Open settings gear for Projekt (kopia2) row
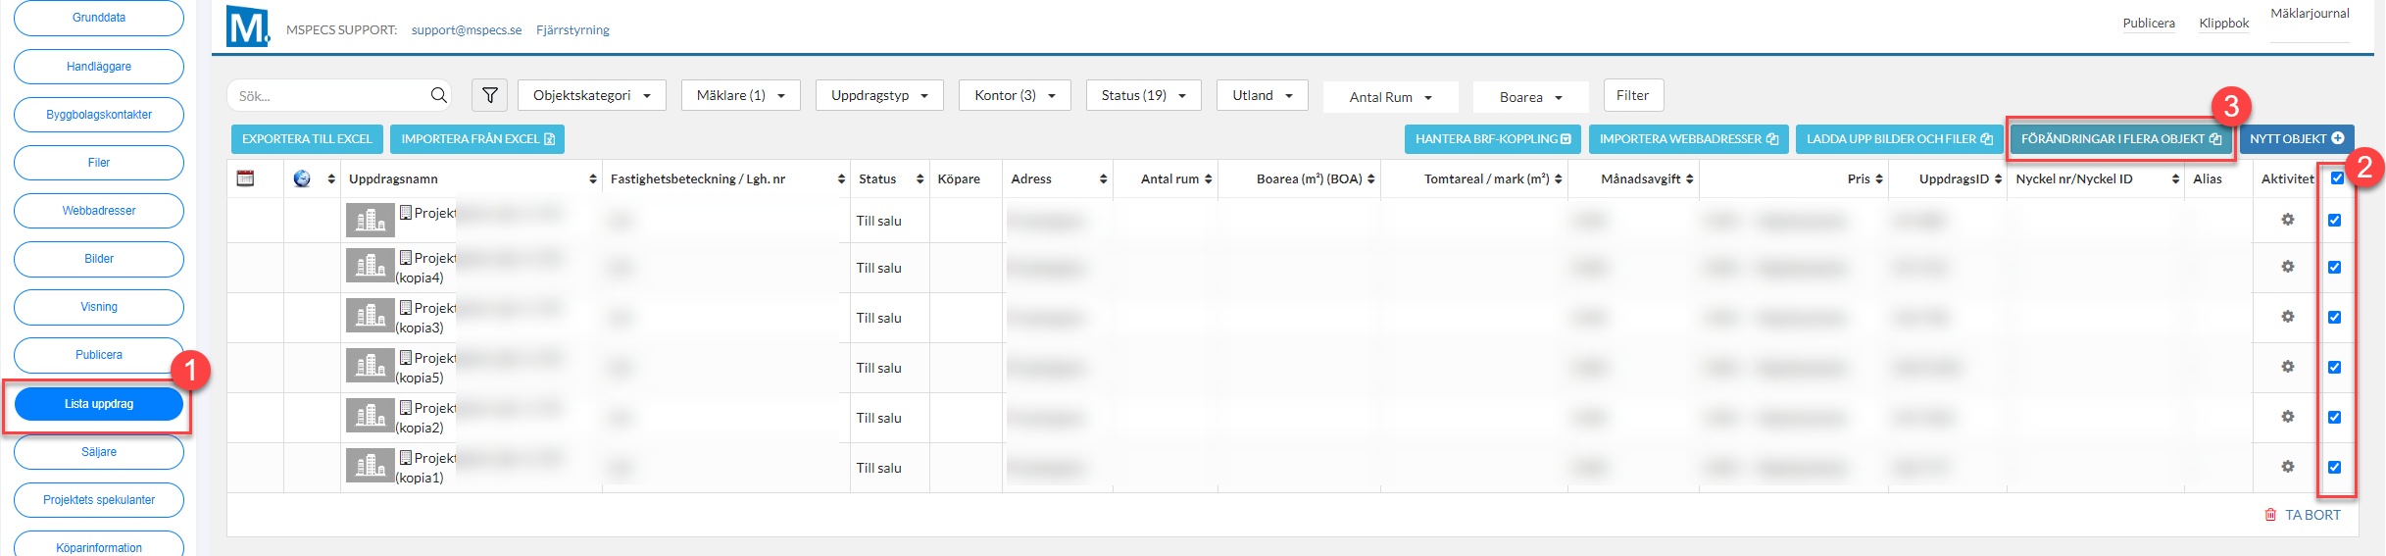The width and height of the screenshot is (2386, 556). [x=2287, y=417]
